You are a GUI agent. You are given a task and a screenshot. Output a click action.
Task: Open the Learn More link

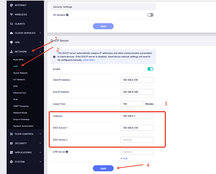(x=89, y=60)
